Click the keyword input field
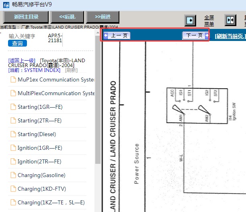246x212 pixels. click(x=22, y=36)
